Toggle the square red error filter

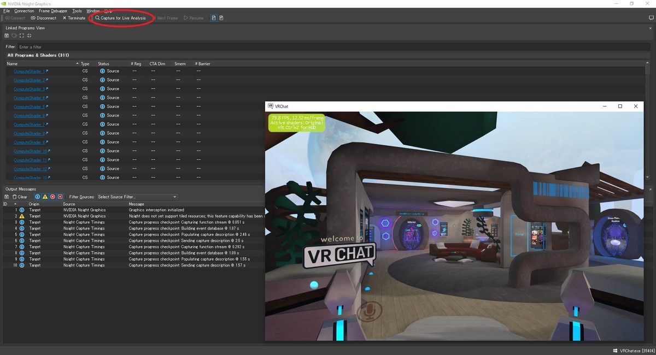(60, 197)
